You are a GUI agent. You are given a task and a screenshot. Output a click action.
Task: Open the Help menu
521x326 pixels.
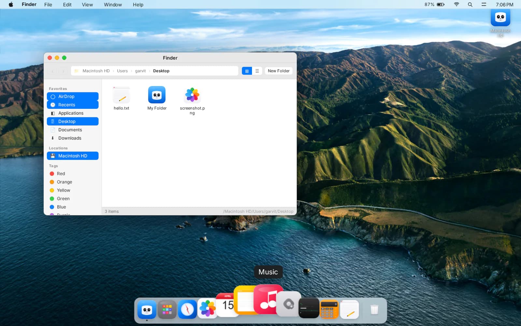(138, 5)
